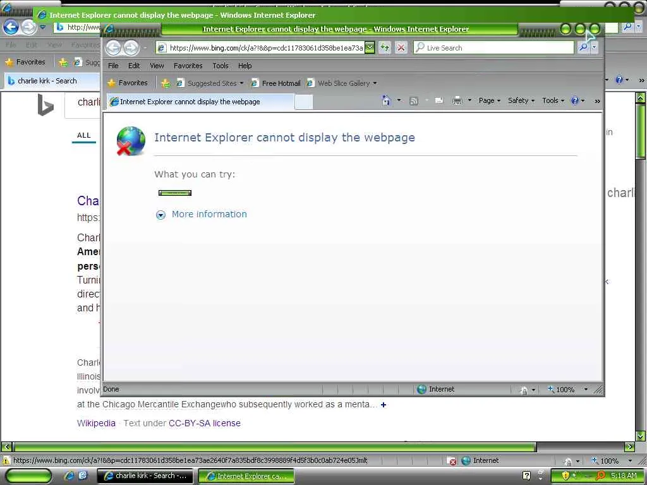The height and width of the screenshot is (485, 647).
Task: Click Live Search magnifier button in front window
Action: pos(583,47)
